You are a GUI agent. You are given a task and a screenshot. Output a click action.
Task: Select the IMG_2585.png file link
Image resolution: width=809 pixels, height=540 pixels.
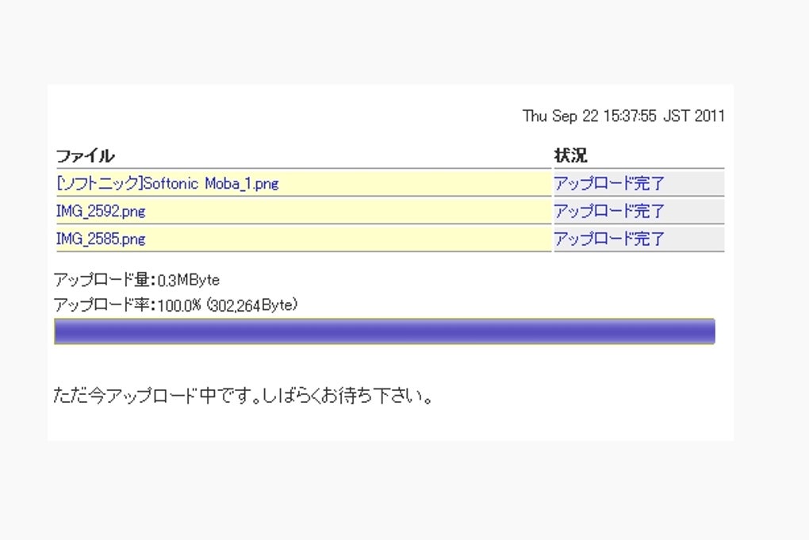(x=101, y=239)
